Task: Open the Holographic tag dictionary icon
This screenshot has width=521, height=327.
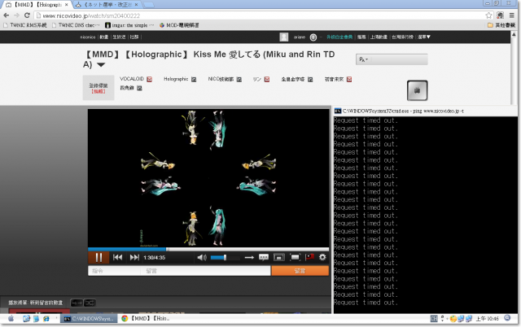Action: [x=194, y=80]
